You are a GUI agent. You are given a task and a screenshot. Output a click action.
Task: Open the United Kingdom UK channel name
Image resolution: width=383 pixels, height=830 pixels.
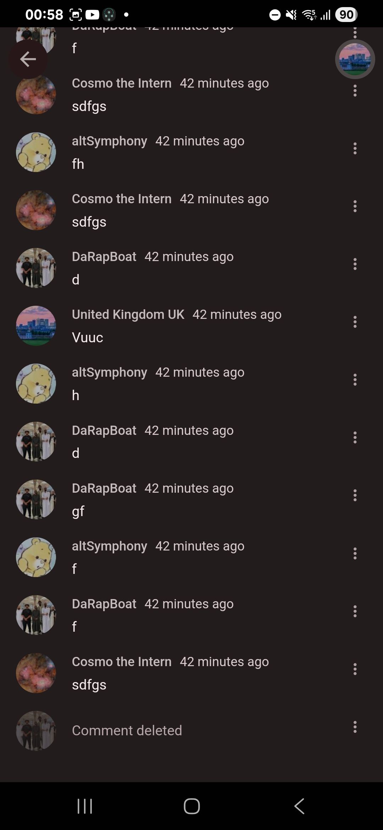coord(128,315)
